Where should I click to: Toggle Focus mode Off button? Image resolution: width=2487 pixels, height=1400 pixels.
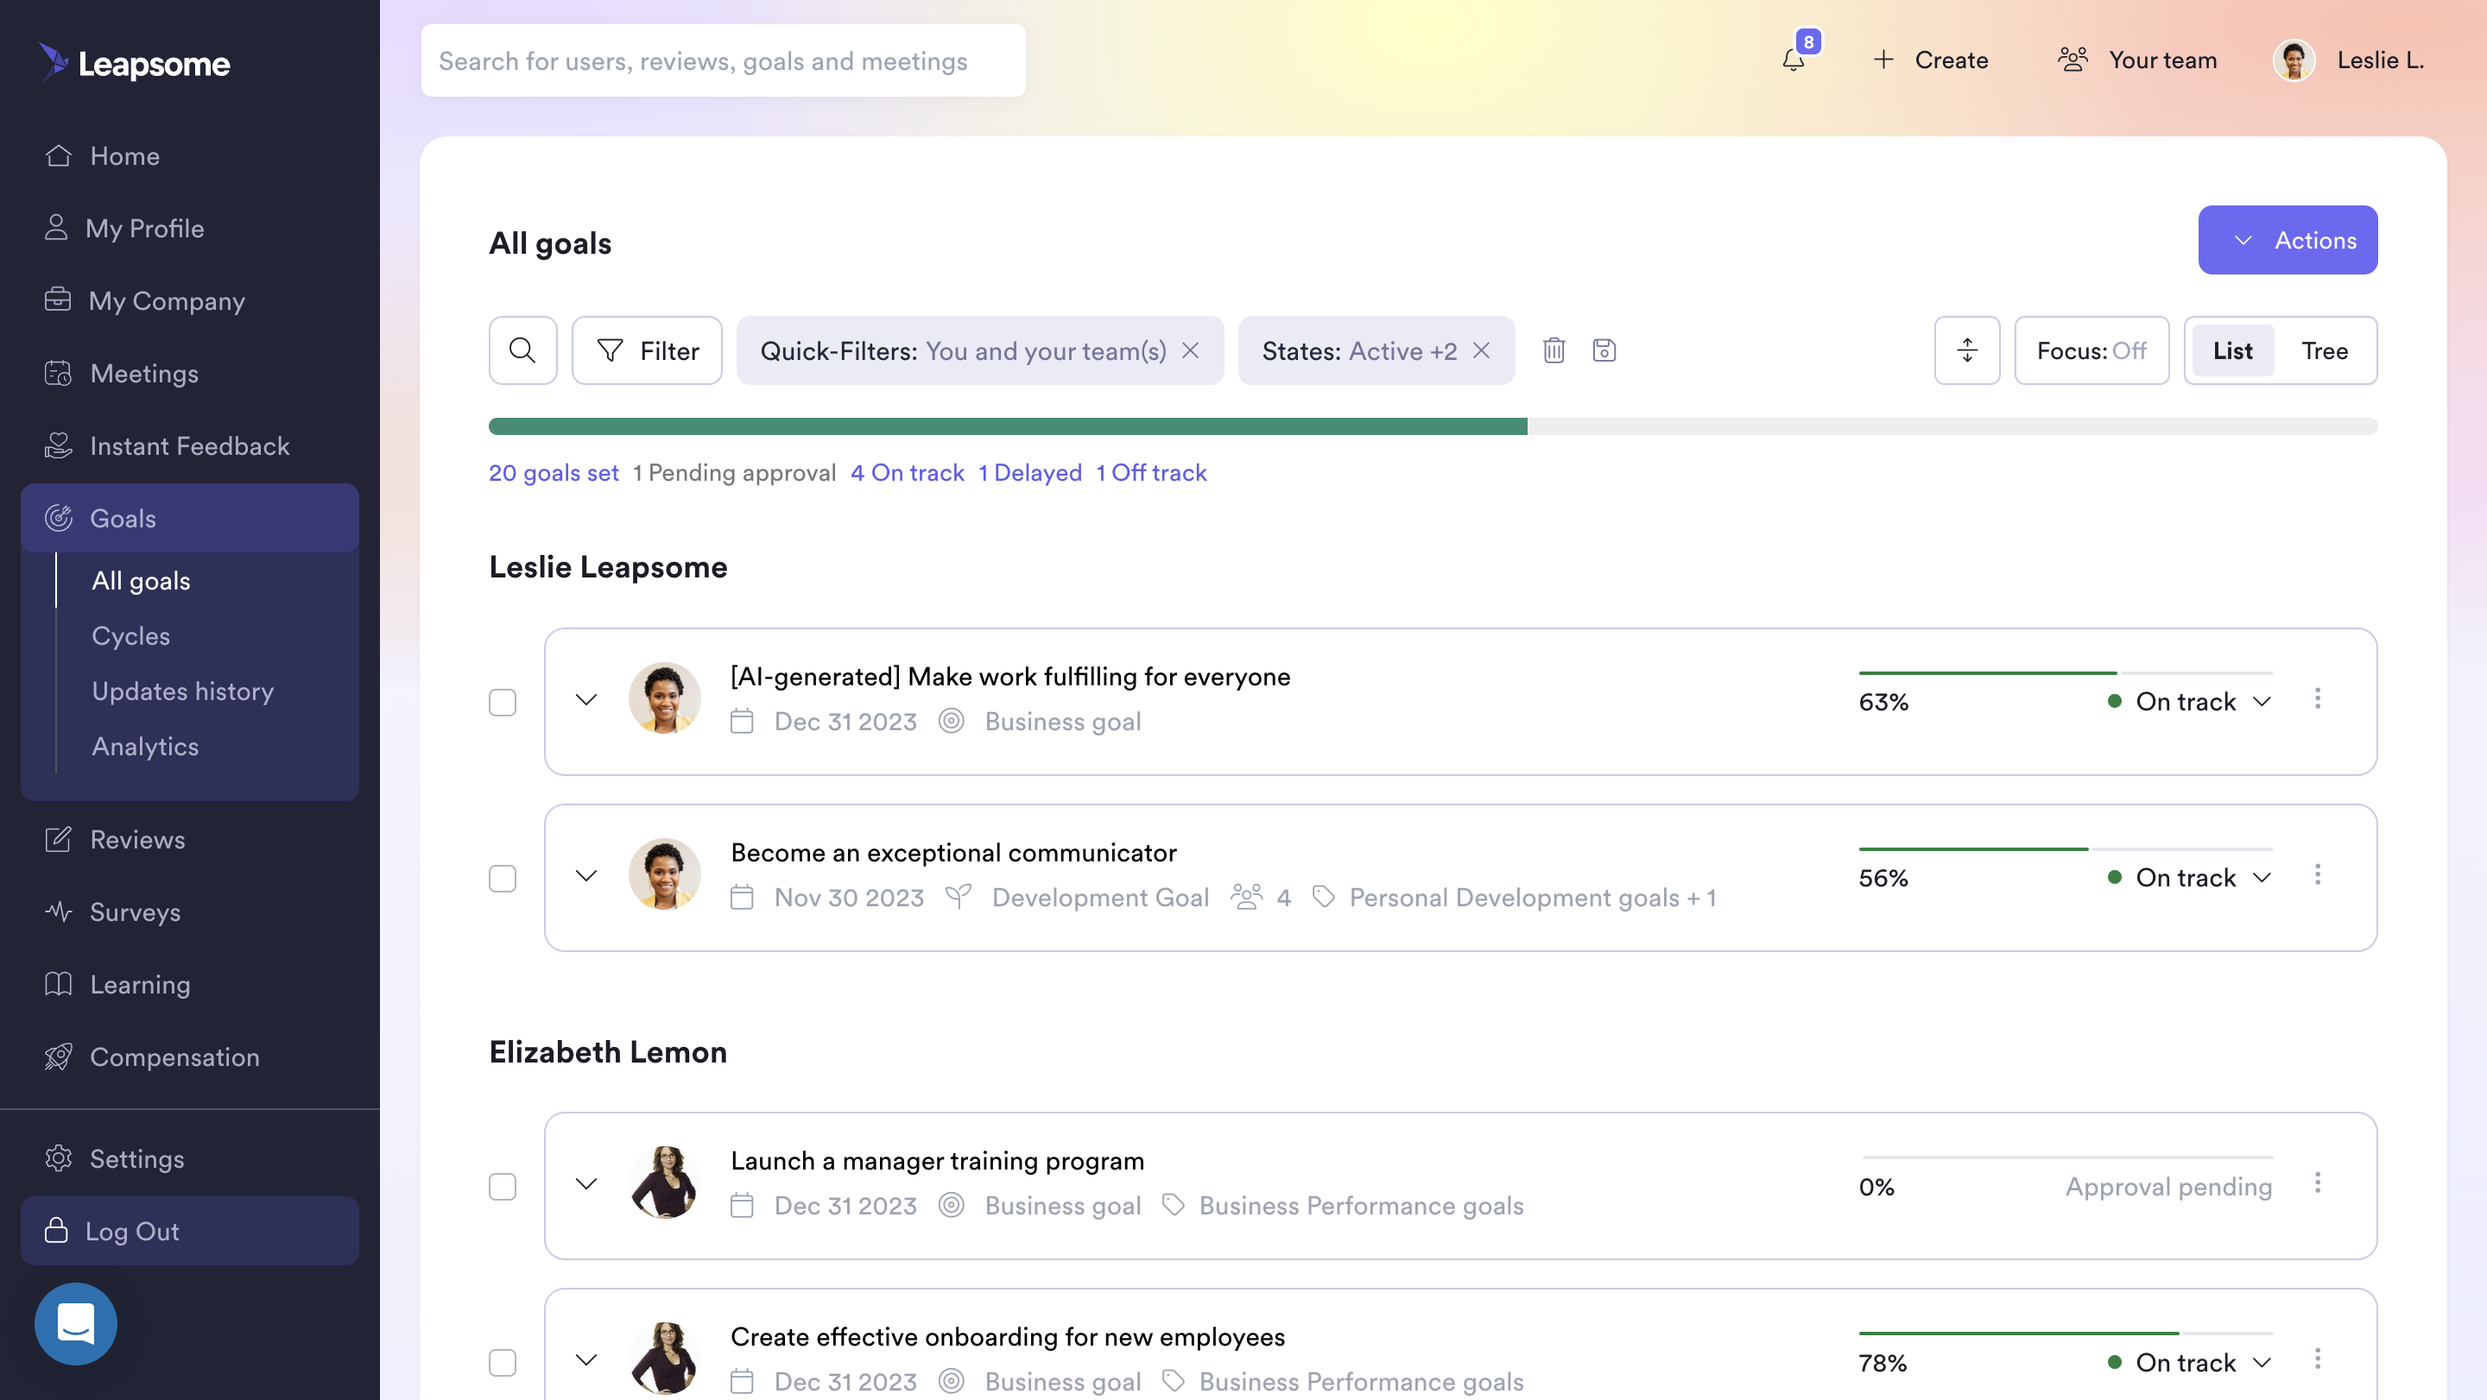(2091, 350)
